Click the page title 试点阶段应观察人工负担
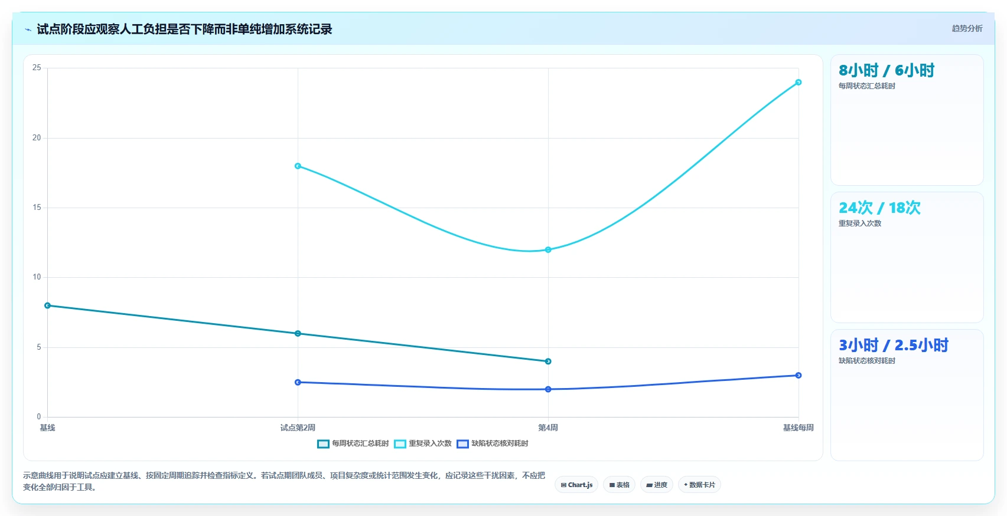This screenshot has width=1007, height=516. [x=184, y=29]
